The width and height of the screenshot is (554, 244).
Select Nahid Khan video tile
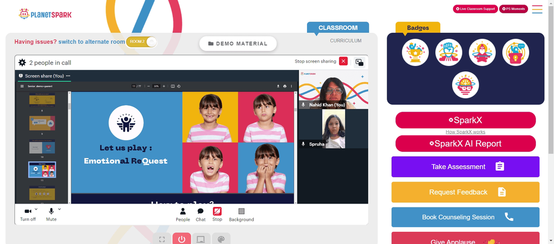click(333, 89)
